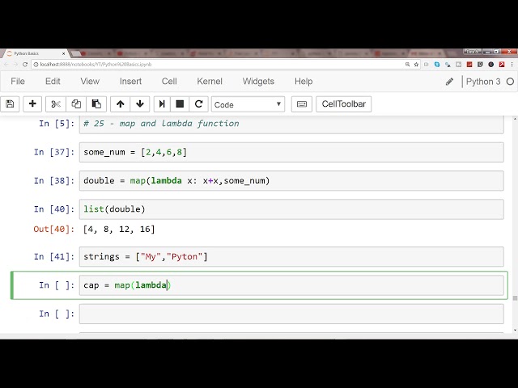
Task: Click the list(double) code cell
Action: tap(291, 209)
